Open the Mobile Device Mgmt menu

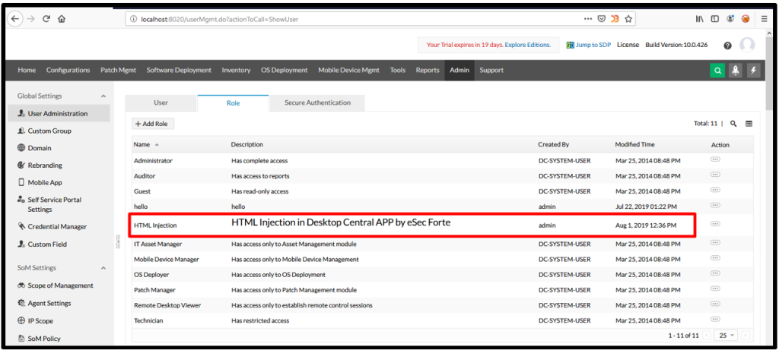[x=348, y=71]
